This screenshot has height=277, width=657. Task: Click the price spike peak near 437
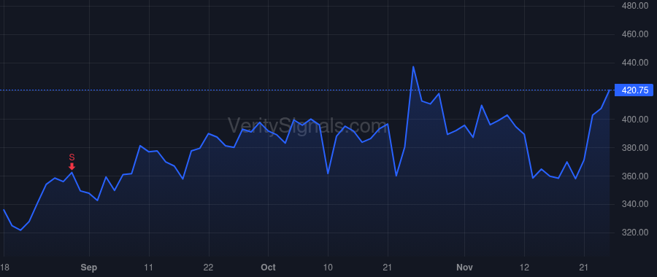(413, 66)
